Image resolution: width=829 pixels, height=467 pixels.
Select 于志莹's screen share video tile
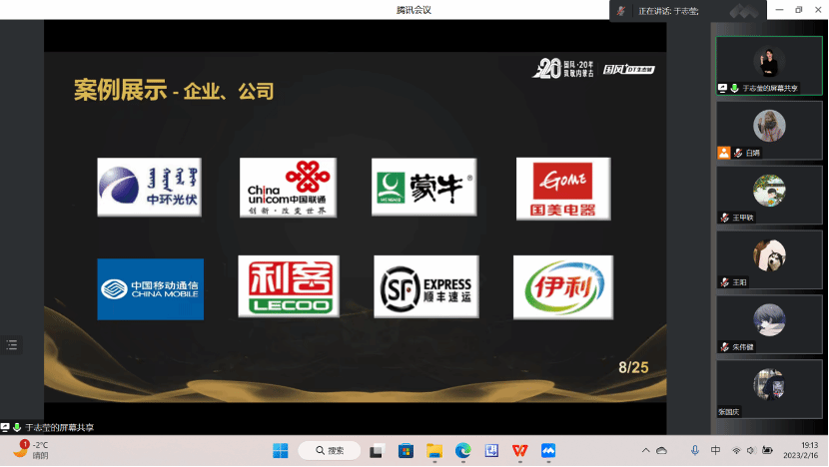769,66
